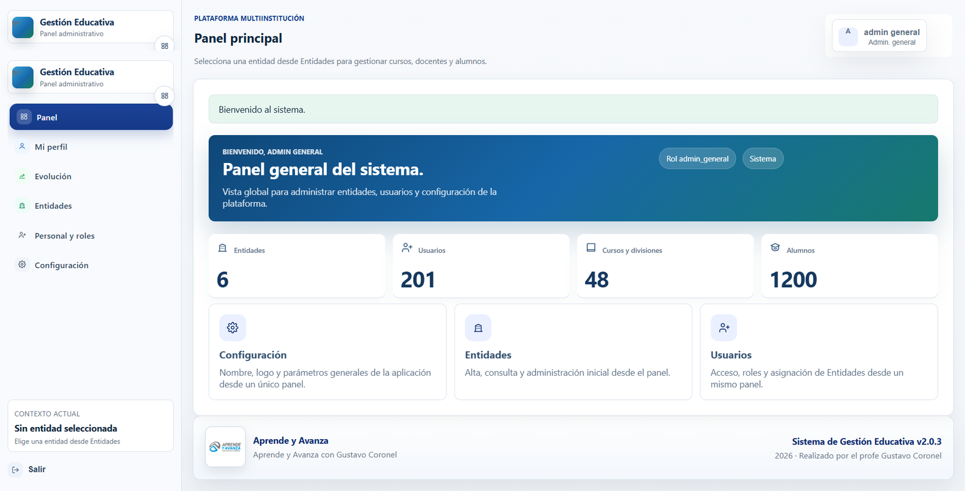Click the Configuración card gear icon

[x=233, y=328]
